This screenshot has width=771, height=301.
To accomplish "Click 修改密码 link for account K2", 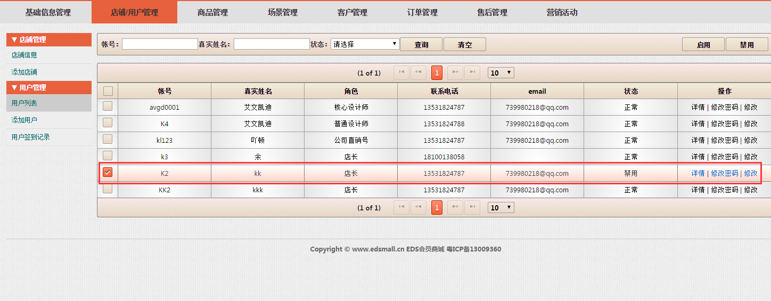I will click(725, 173).
